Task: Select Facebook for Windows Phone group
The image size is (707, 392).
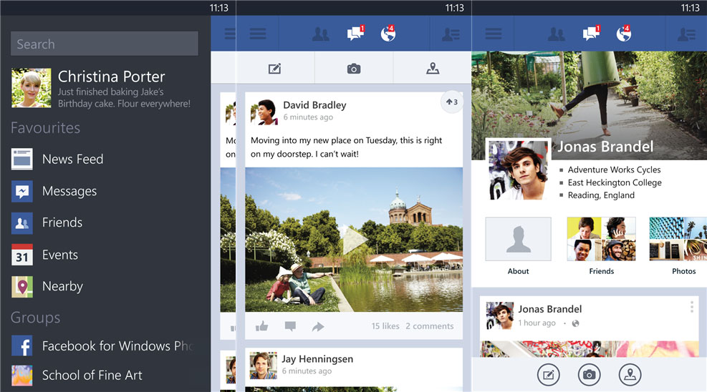Action: (x=117, y=346)
